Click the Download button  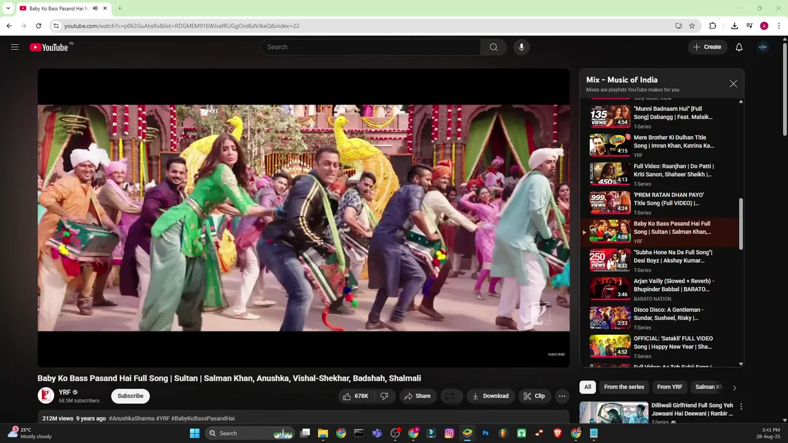[491, 396]
